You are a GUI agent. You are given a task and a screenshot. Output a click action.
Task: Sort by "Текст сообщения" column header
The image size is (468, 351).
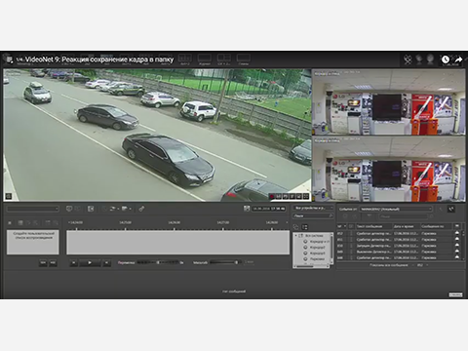coord(373,226)
